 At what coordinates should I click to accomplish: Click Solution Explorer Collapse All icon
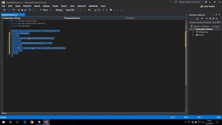coord(213,18)
